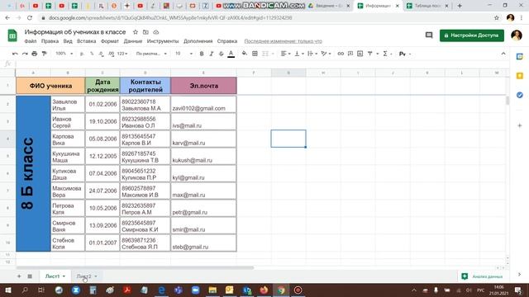The height and width of the screenshot is (297, 529).
Task: Toggle bold formatting
Action: point(202,54)
